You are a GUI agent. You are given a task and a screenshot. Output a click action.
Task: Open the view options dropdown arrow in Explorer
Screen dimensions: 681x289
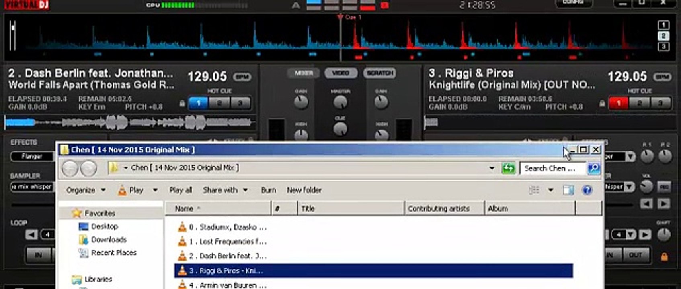pyautogui.click(x=551, y=190)
